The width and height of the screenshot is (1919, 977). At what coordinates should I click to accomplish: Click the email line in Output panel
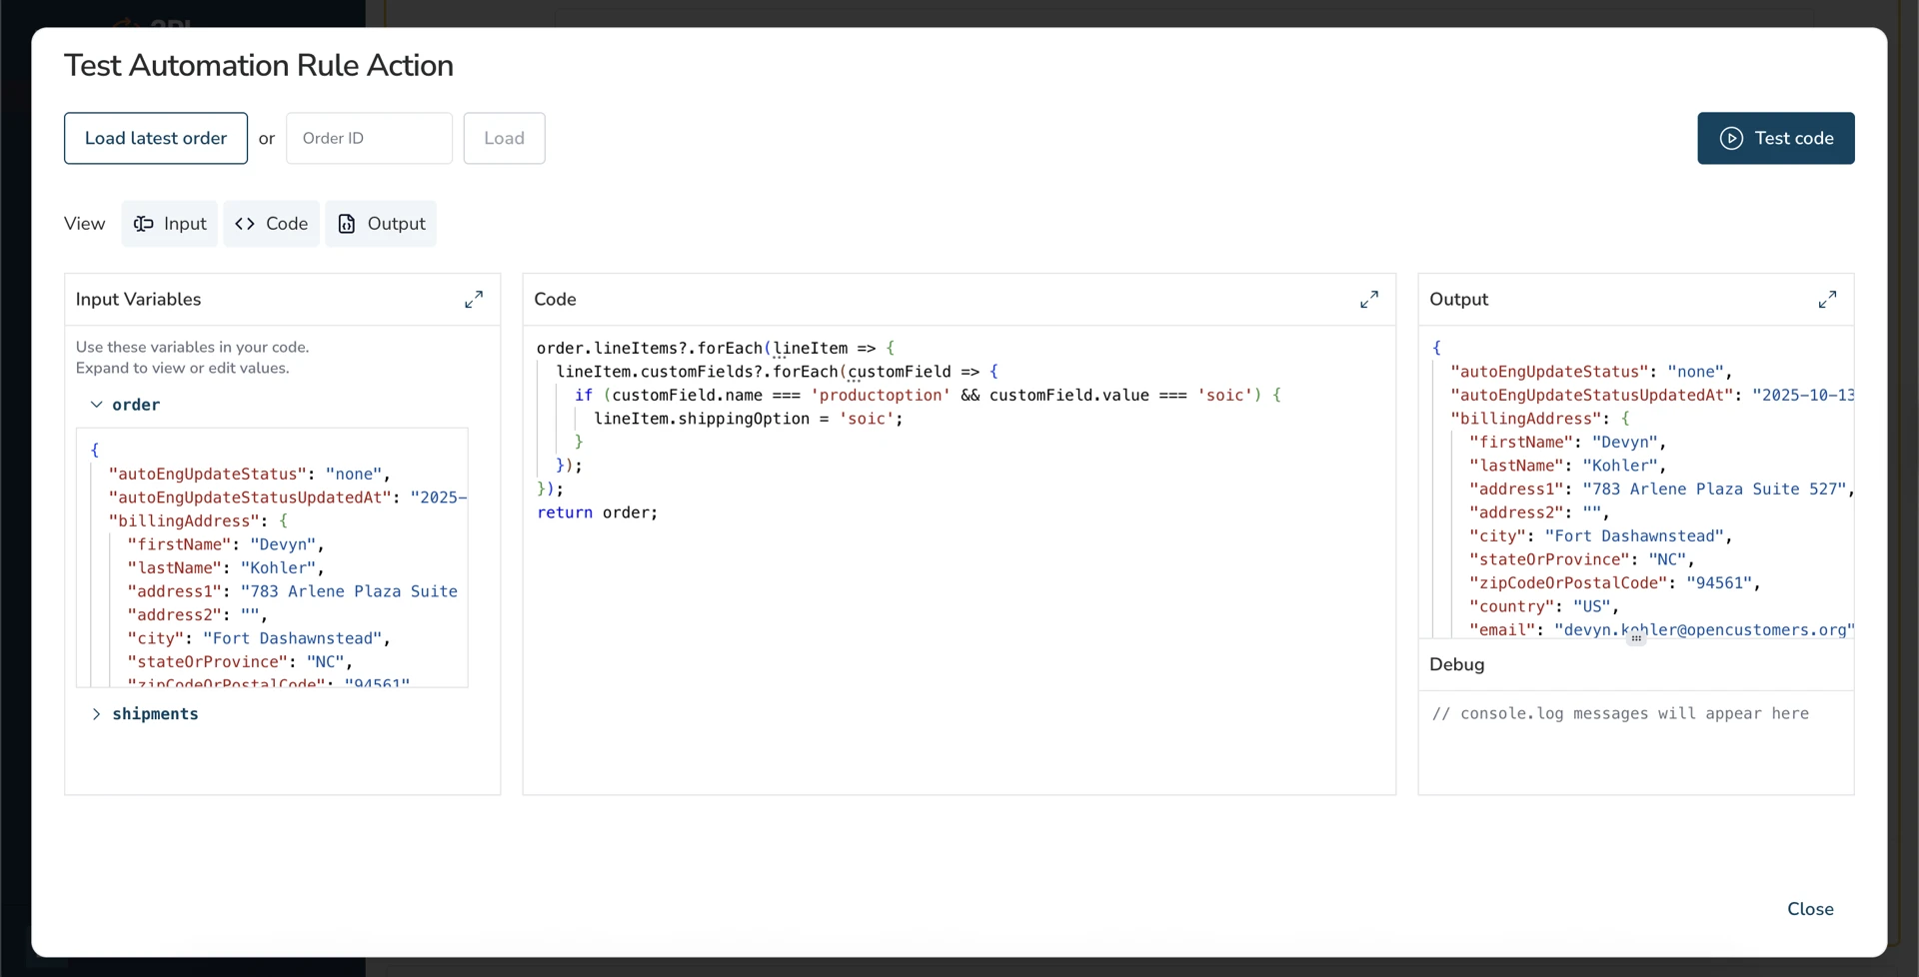pos(1661,629)
